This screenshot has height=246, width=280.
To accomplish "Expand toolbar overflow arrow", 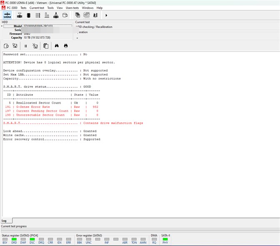I will point(106,15).
